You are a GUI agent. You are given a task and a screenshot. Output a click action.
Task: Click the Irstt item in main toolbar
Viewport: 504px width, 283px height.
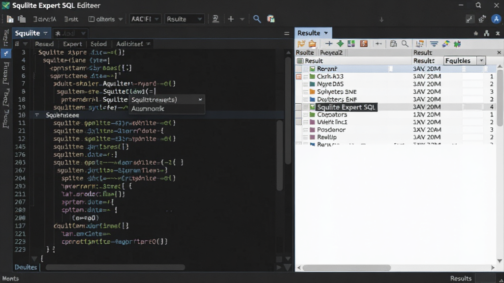tap(71, 19)
